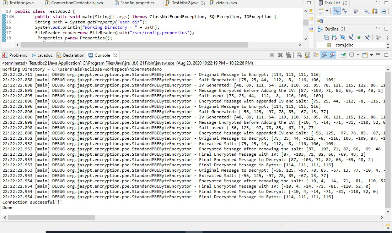Pin the Console view

click(343, 55)
